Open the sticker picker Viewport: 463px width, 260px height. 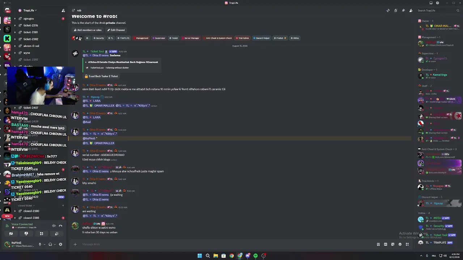(x=393, y=244)
